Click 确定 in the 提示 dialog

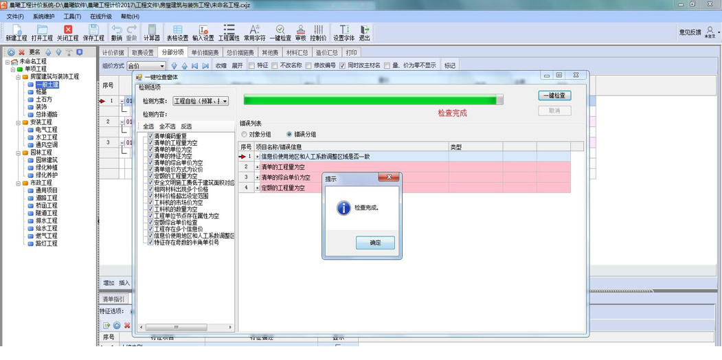[x=375, y=243]
